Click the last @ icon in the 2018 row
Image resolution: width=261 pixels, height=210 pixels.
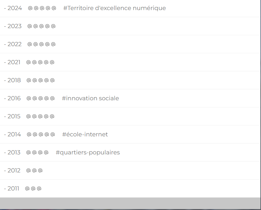click(x=52, y=80)
